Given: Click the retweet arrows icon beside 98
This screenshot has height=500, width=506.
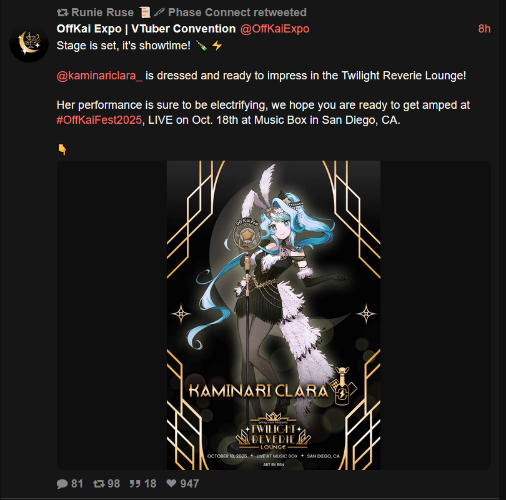Looking at the screenshot, I should pyautogui.click(x=99, y=484).
